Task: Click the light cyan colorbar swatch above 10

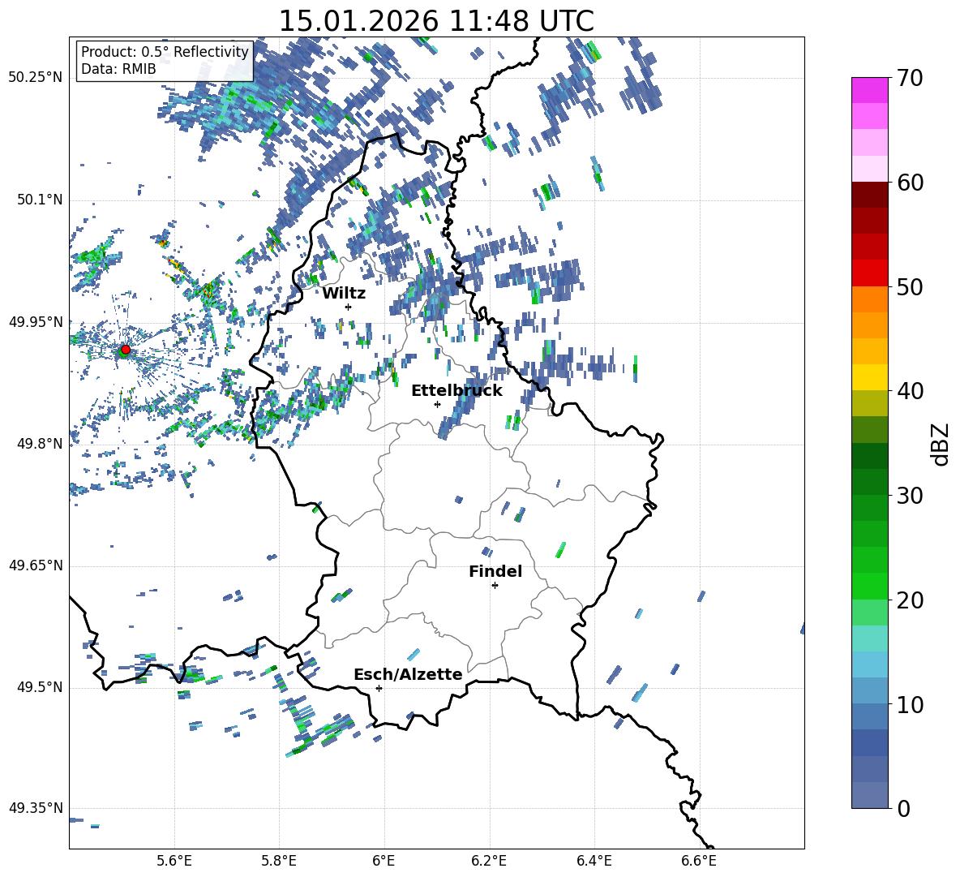Action: (x=869, y=664)
